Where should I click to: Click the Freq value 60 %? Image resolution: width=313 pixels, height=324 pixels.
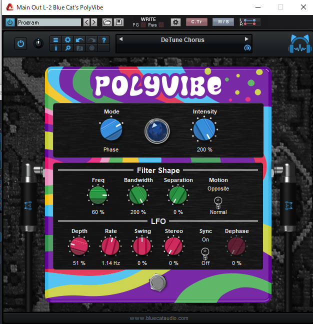pyautogui.click(x=98, y=212)
